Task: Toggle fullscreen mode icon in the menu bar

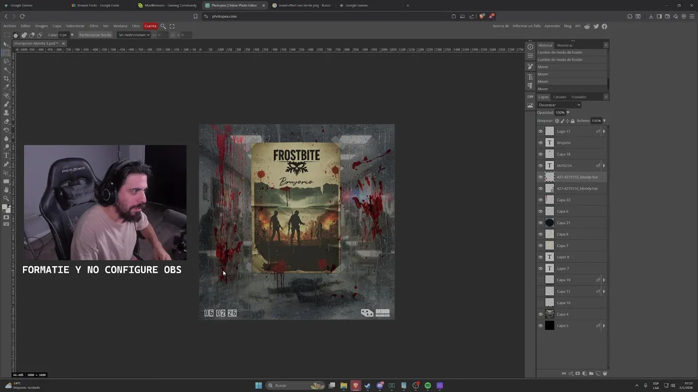Action: [x=172, y=26]
